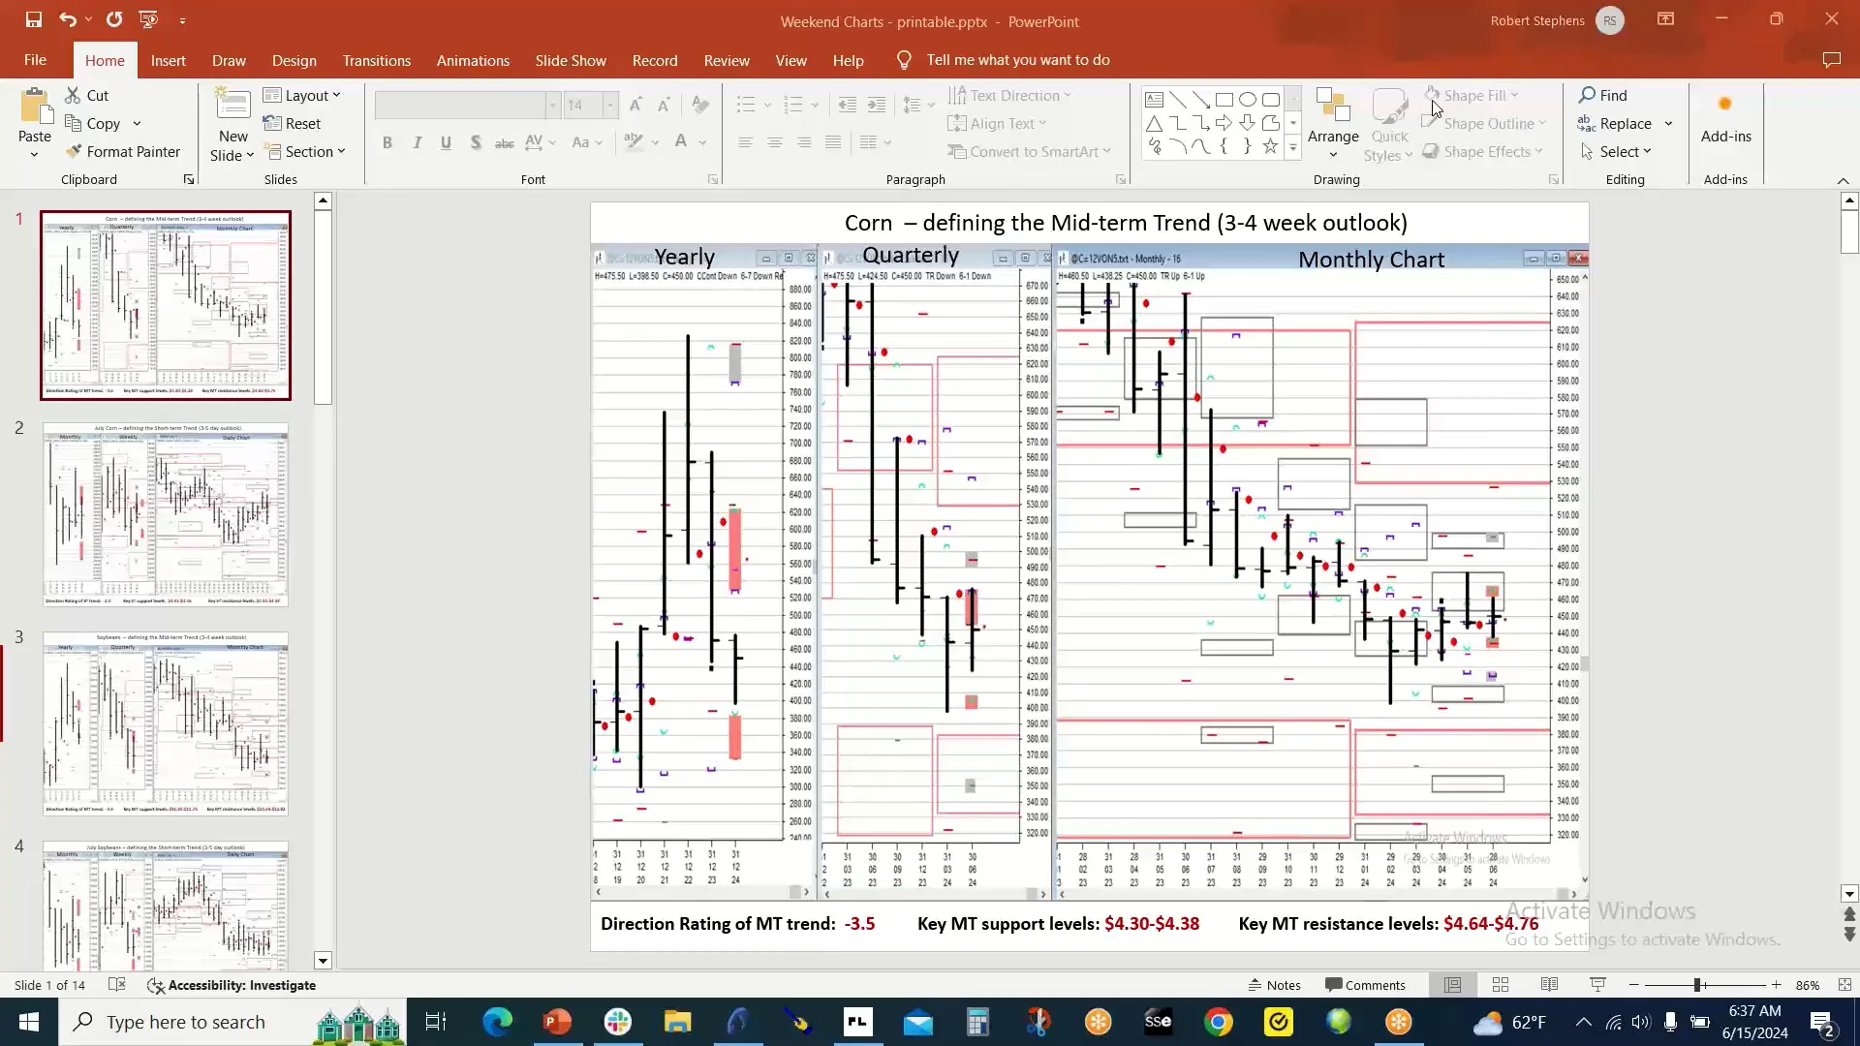
Task: Select the Isosceles Triangle shape
Action: tap(1154, 123)
